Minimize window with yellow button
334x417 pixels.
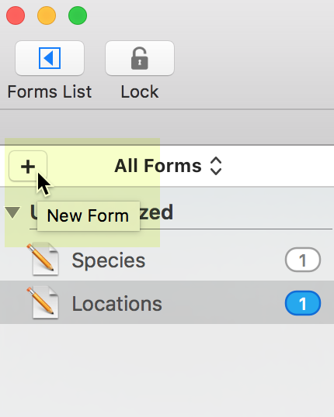coord(47,16)
